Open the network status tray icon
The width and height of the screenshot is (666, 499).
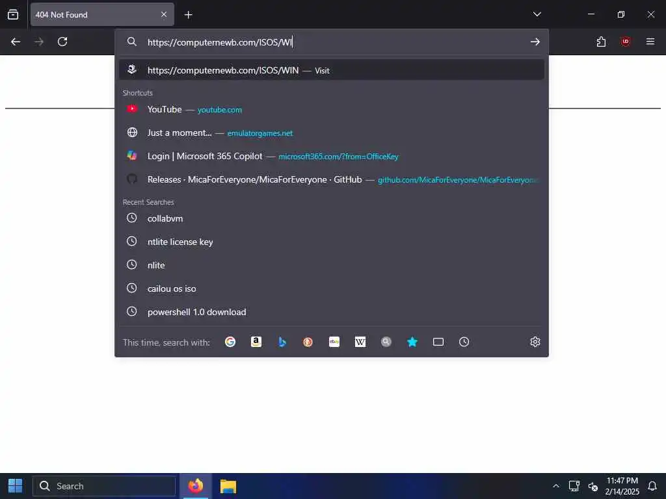click(x=574, y=486)
